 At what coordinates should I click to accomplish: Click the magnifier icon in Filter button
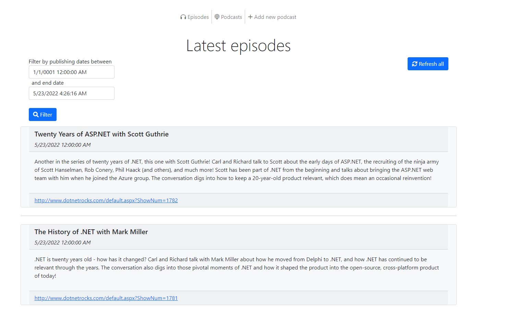click(36, 115)
